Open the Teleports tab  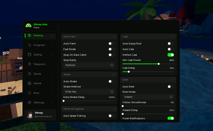(40, 64)
